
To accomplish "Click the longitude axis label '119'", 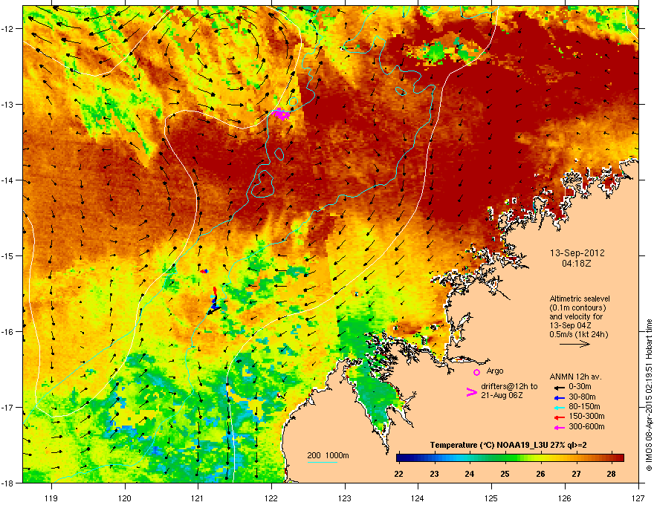I will point(51,498).
